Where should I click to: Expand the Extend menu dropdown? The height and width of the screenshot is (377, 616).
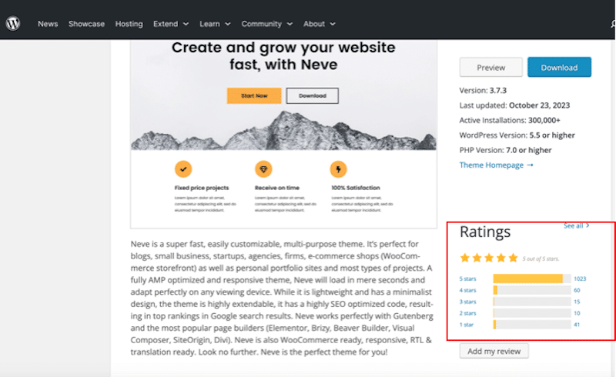point(171,24)
